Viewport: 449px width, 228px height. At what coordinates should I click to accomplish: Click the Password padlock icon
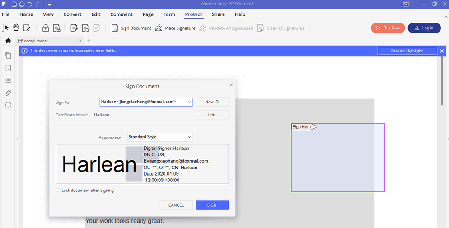click(x=46, y=28)
